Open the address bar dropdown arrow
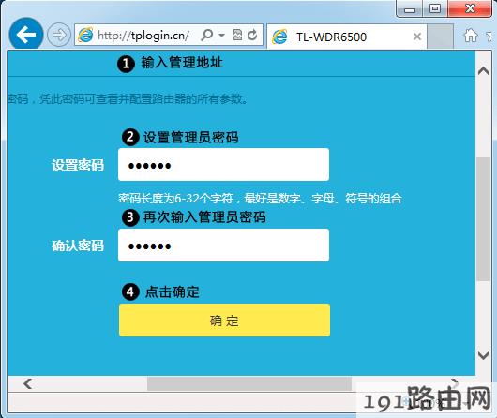The image size is (497, 418). pos(222,35)
